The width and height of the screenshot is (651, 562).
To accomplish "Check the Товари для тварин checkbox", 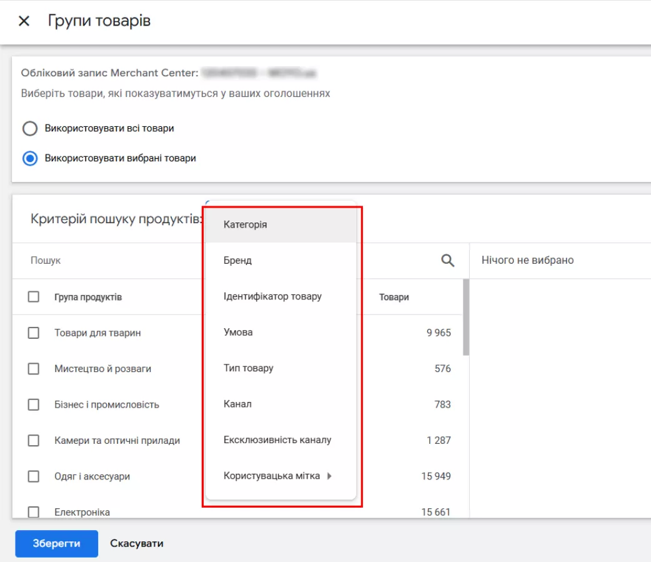I will pyautogui.click(x=34, y=333).
